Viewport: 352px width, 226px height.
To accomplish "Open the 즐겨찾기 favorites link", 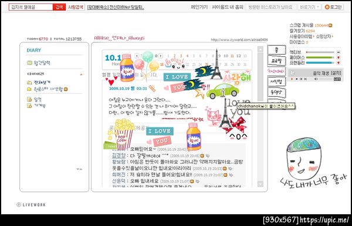I will 302,31.
